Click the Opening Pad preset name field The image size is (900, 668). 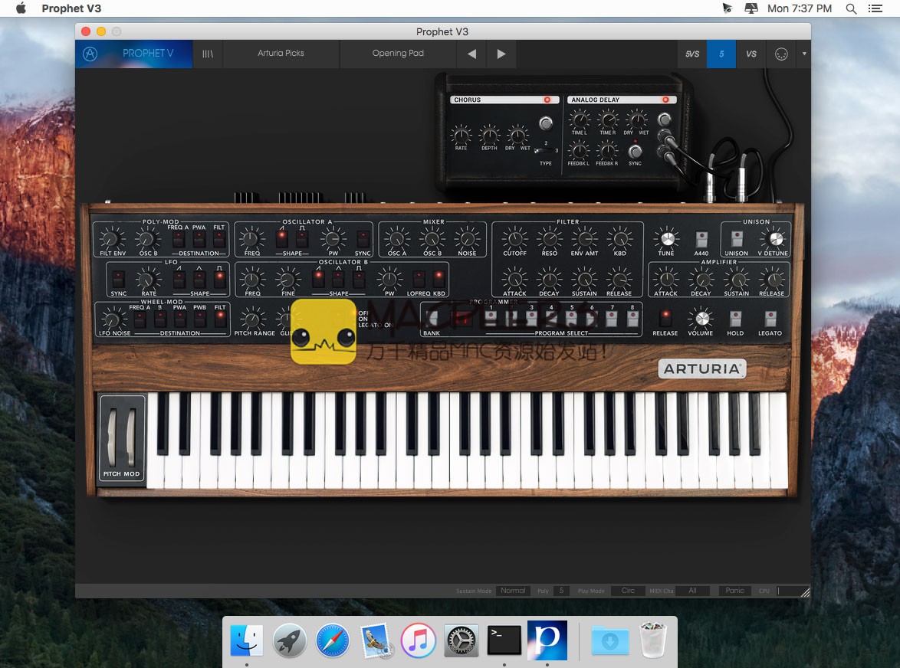coord(398,54)
